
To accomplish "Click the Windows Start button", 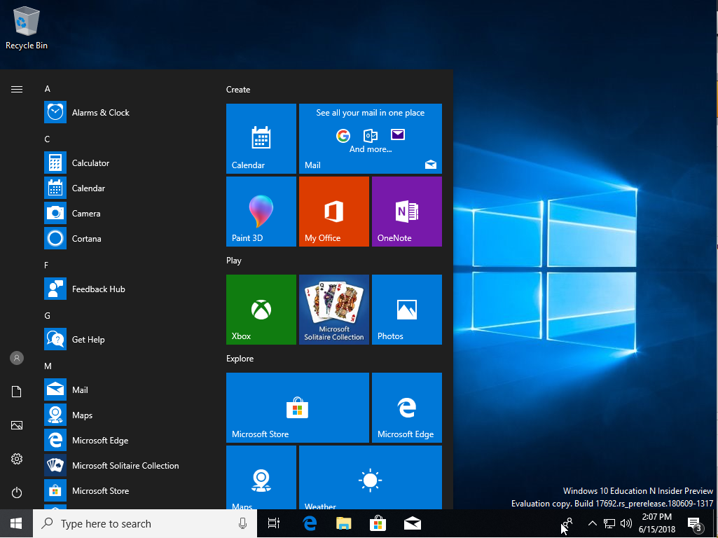I will click(x=17, y=523).
